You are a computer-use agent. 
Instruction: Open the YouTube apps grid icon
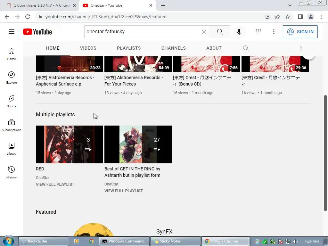point(258,32)
